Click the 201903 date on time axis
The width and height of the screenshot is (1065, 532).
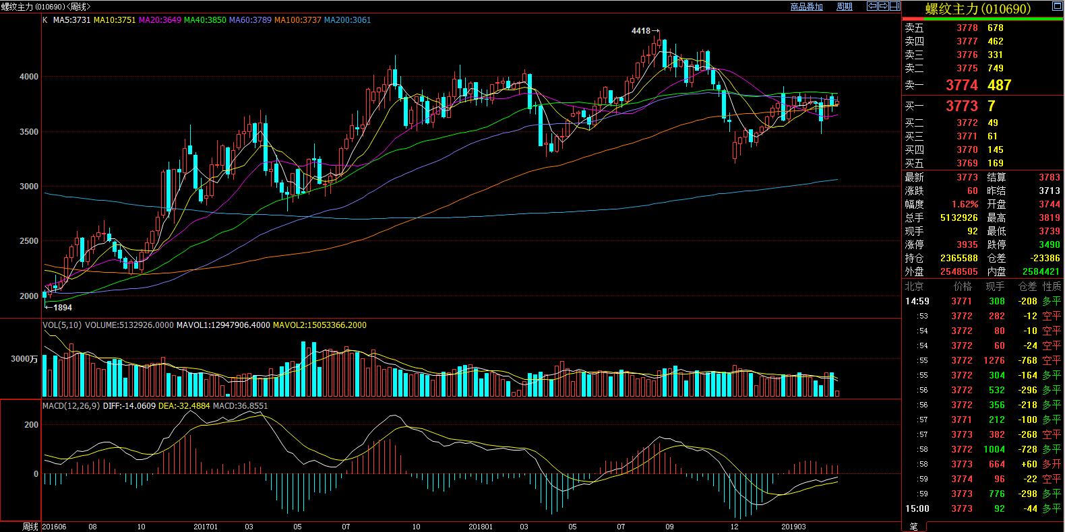pos(793,527)
